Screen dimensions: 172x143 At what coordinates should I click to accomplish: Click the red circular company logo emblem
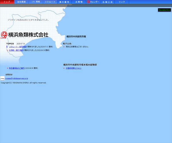(x=4, y=35)
